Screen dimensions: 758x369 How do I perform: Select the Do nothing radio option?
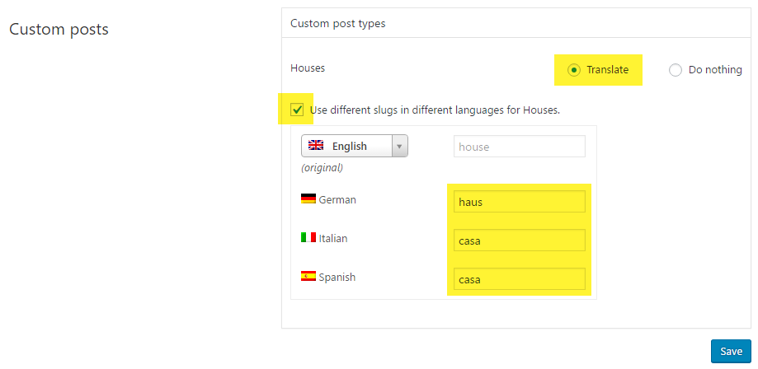coord(676,70)
